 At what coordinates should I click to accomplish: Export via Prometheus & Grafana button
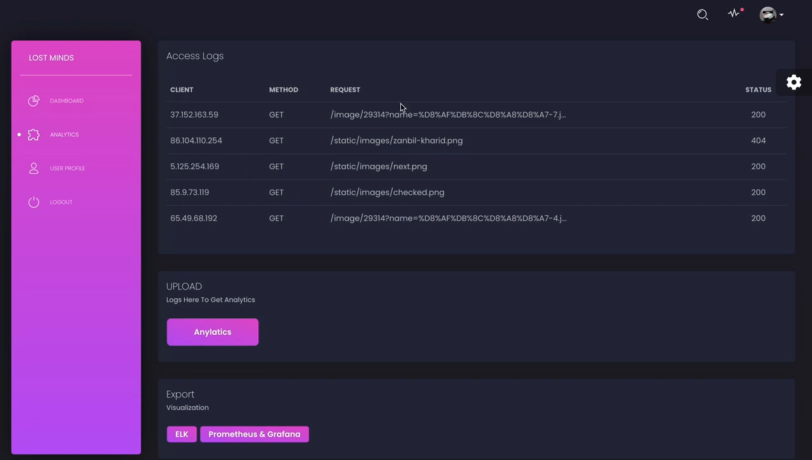coord(254,434)
